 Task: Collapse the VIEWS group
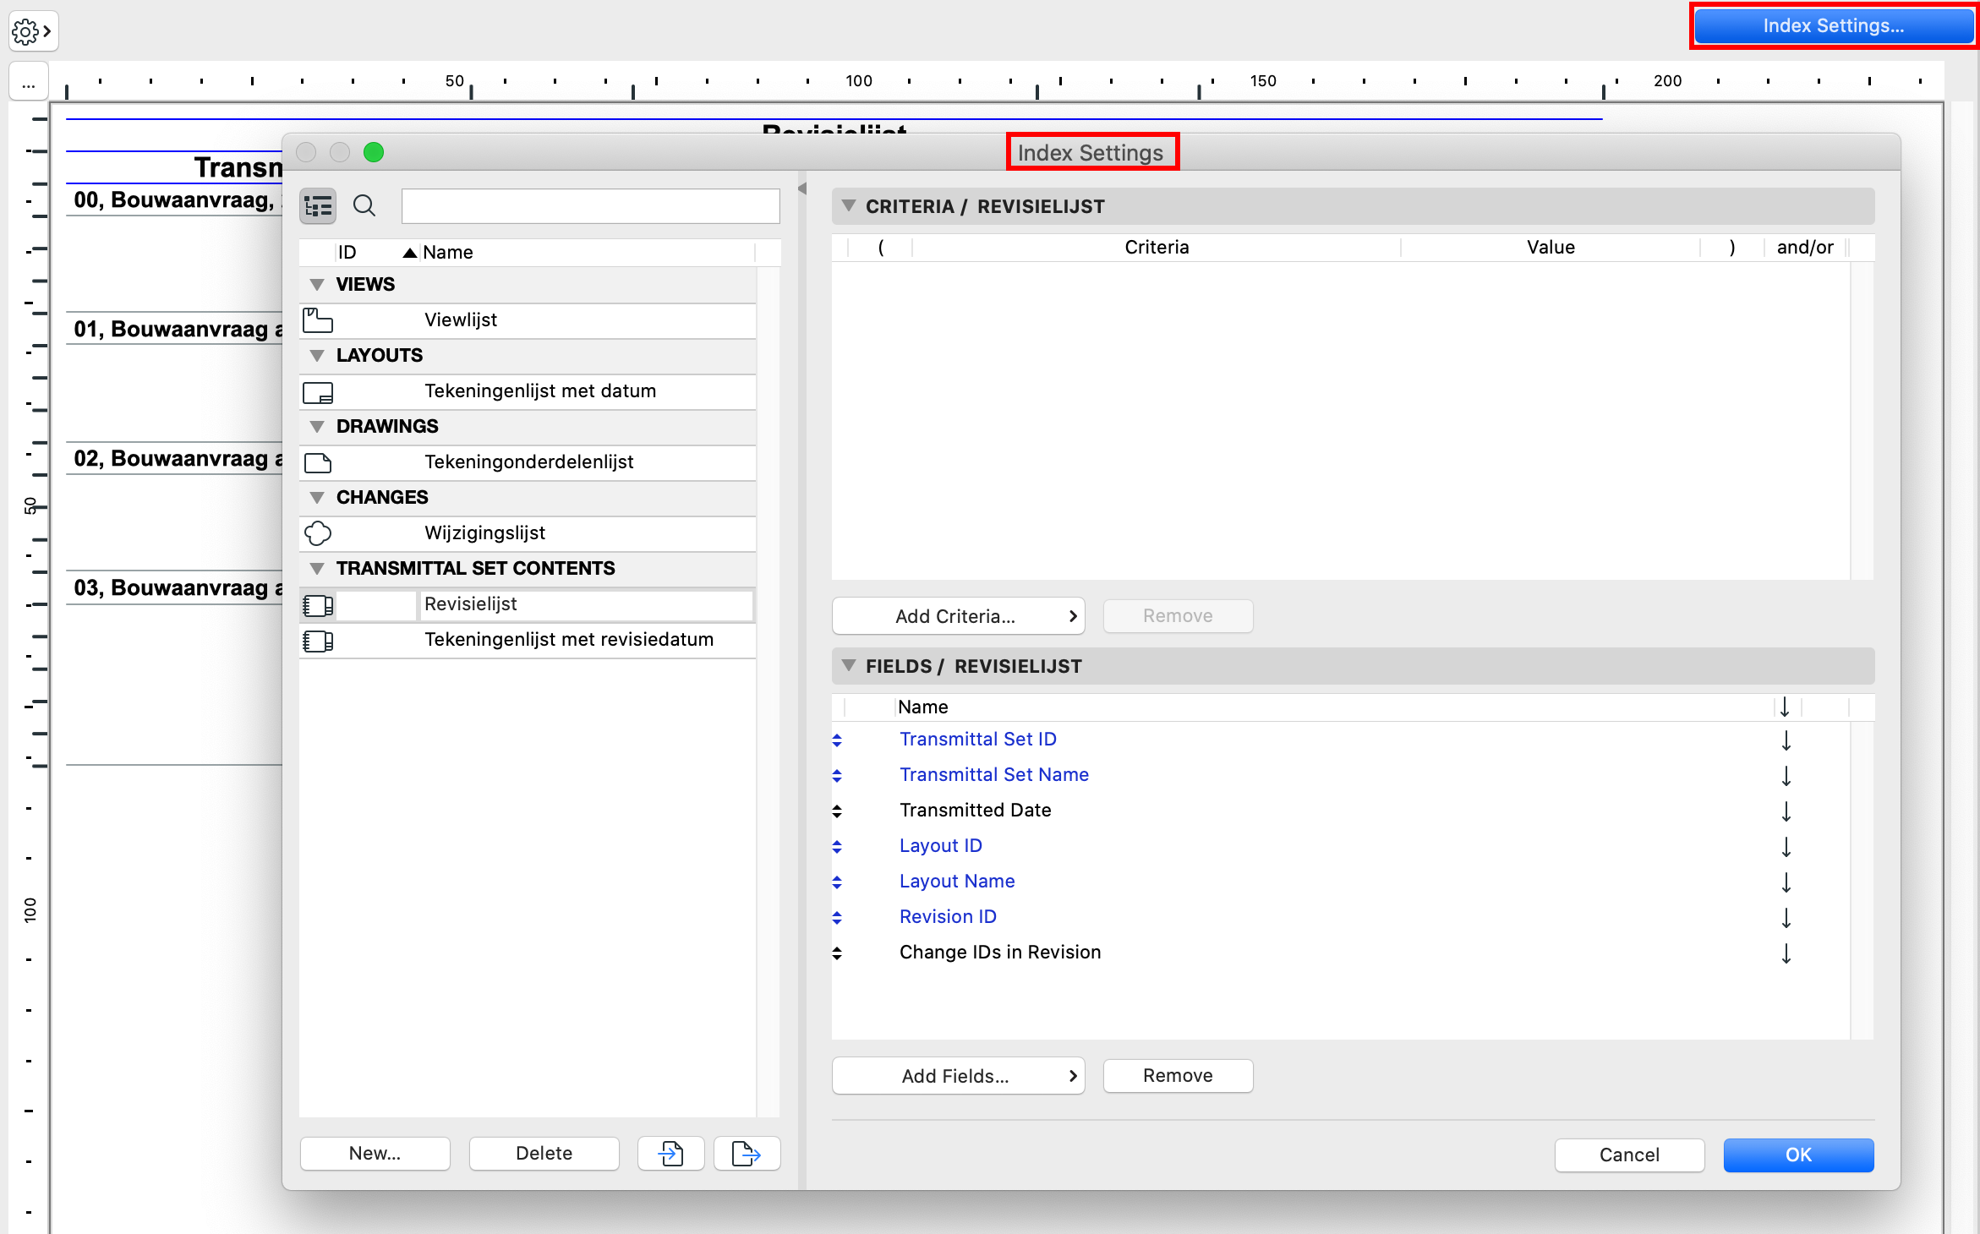[x=317, y=285]
